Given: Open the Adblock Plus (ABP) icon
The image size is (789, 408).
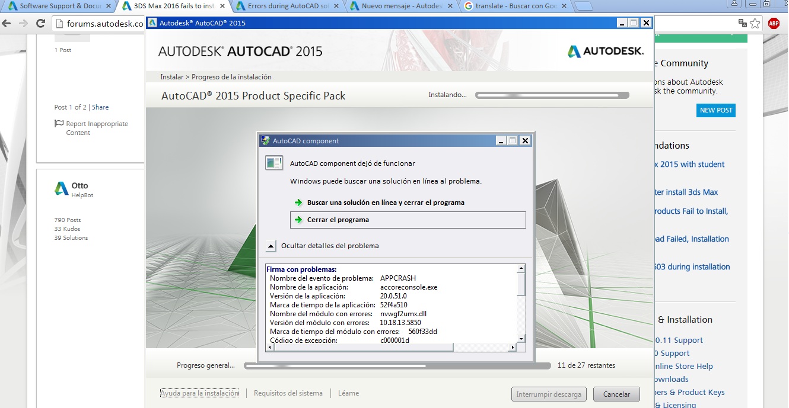Looking at the screenshot, I should (x=773, y=23).
